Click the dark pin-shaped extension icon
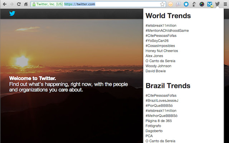The image size is (229, 143). [194, 4]
